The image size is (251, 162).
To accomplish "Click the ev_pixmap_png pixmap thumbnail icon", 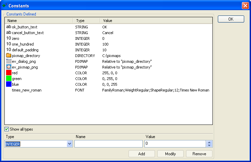I will (x=9, y=67).
